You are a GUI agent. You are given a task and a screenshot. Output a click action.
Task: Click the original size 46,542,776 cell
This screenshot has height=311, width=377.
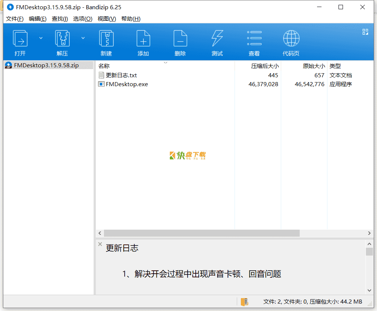coord(310,84)
